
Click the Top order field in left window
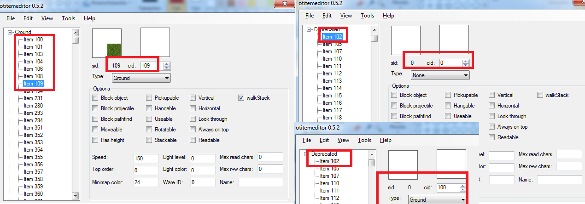click(146, 170)
